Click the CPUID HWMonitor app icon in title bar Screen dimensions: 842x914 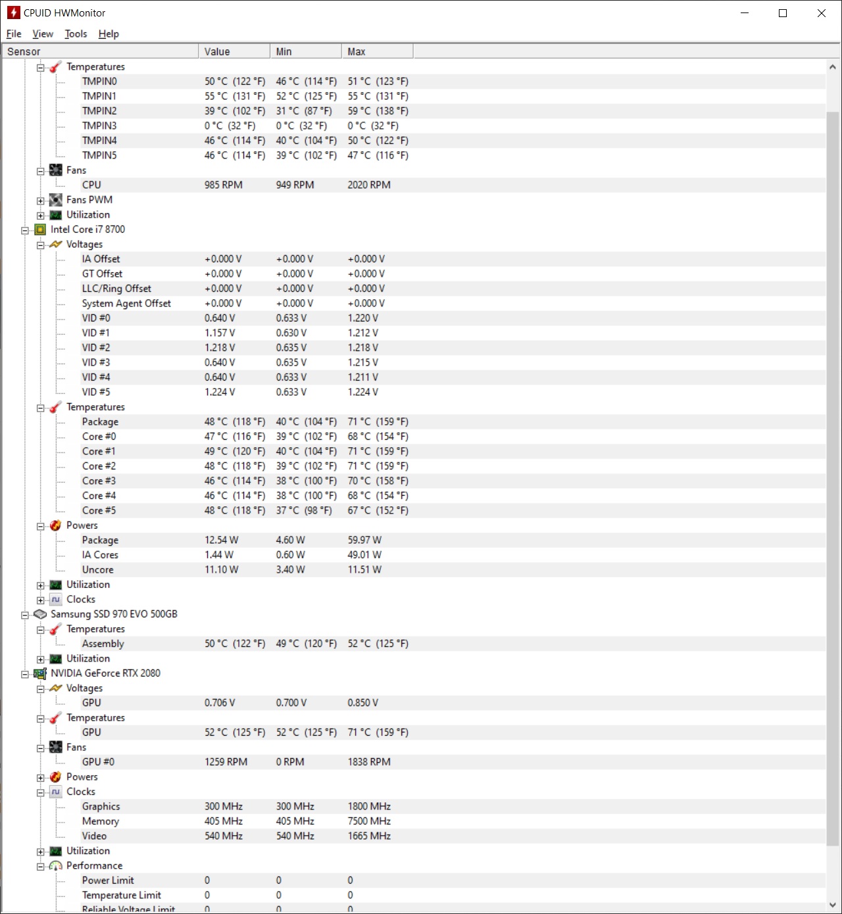[x=13, y=12]
